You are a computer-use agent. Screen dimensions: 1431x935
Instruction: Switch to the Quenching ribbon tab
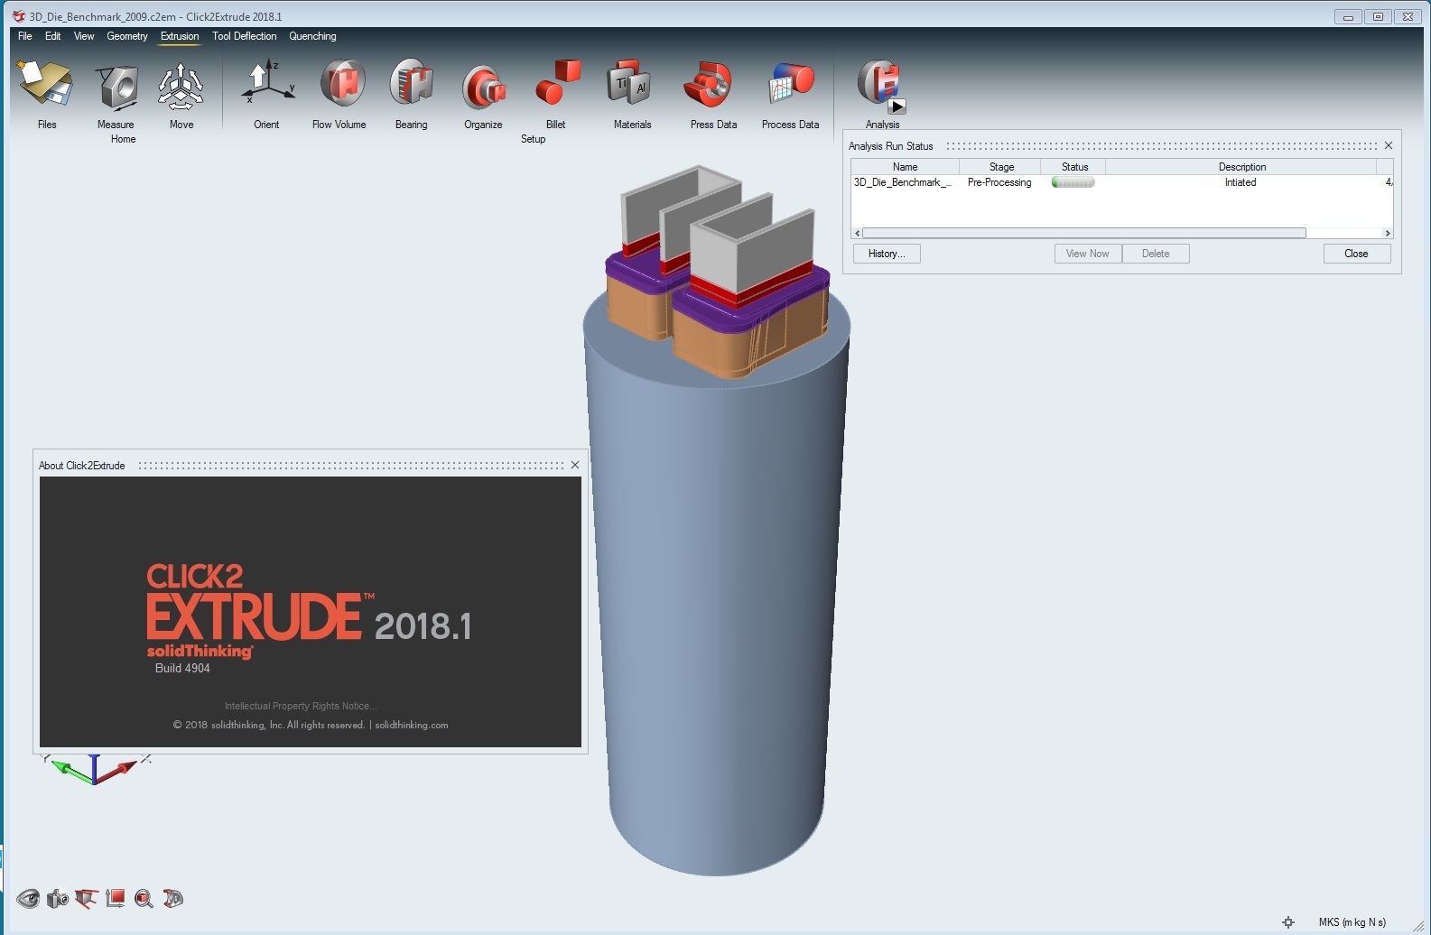(x=312, y=36)
